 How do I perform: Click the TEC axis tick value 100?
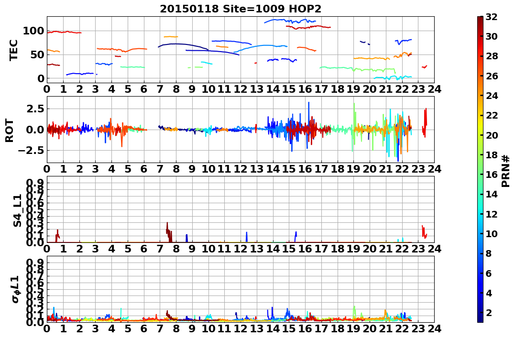33,31
